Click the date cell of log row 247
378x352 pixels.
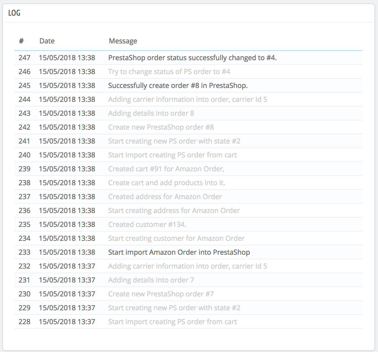point(67,58)
